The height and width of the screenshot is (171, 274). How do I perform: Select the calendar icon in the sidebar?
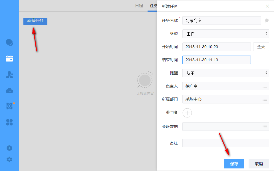tap(9, 58)
